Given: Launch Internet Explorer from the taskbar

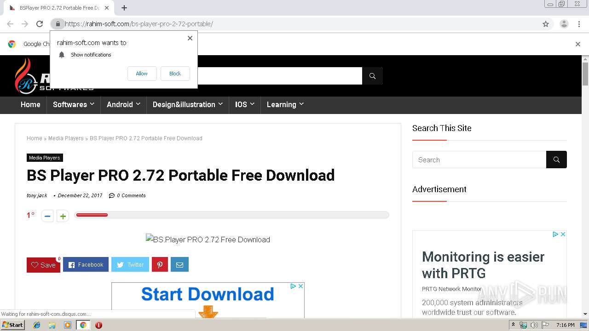Looking at the screenshot, I should [x=37, y=325].
